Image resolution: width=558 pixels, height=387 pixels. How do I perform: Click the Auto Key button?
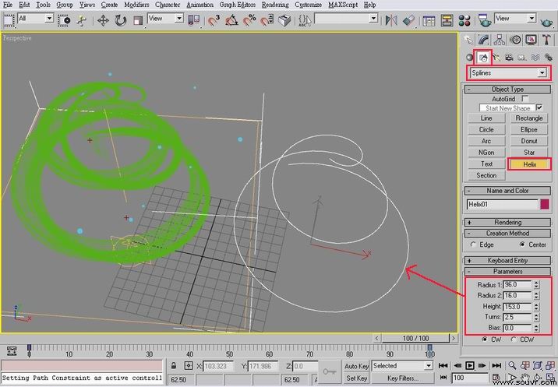(356, 366)
